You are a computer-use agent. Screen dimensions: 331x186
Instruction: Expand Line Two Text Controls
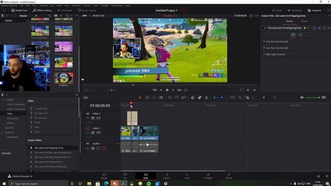pyautogui.click(x=277, y=48)
